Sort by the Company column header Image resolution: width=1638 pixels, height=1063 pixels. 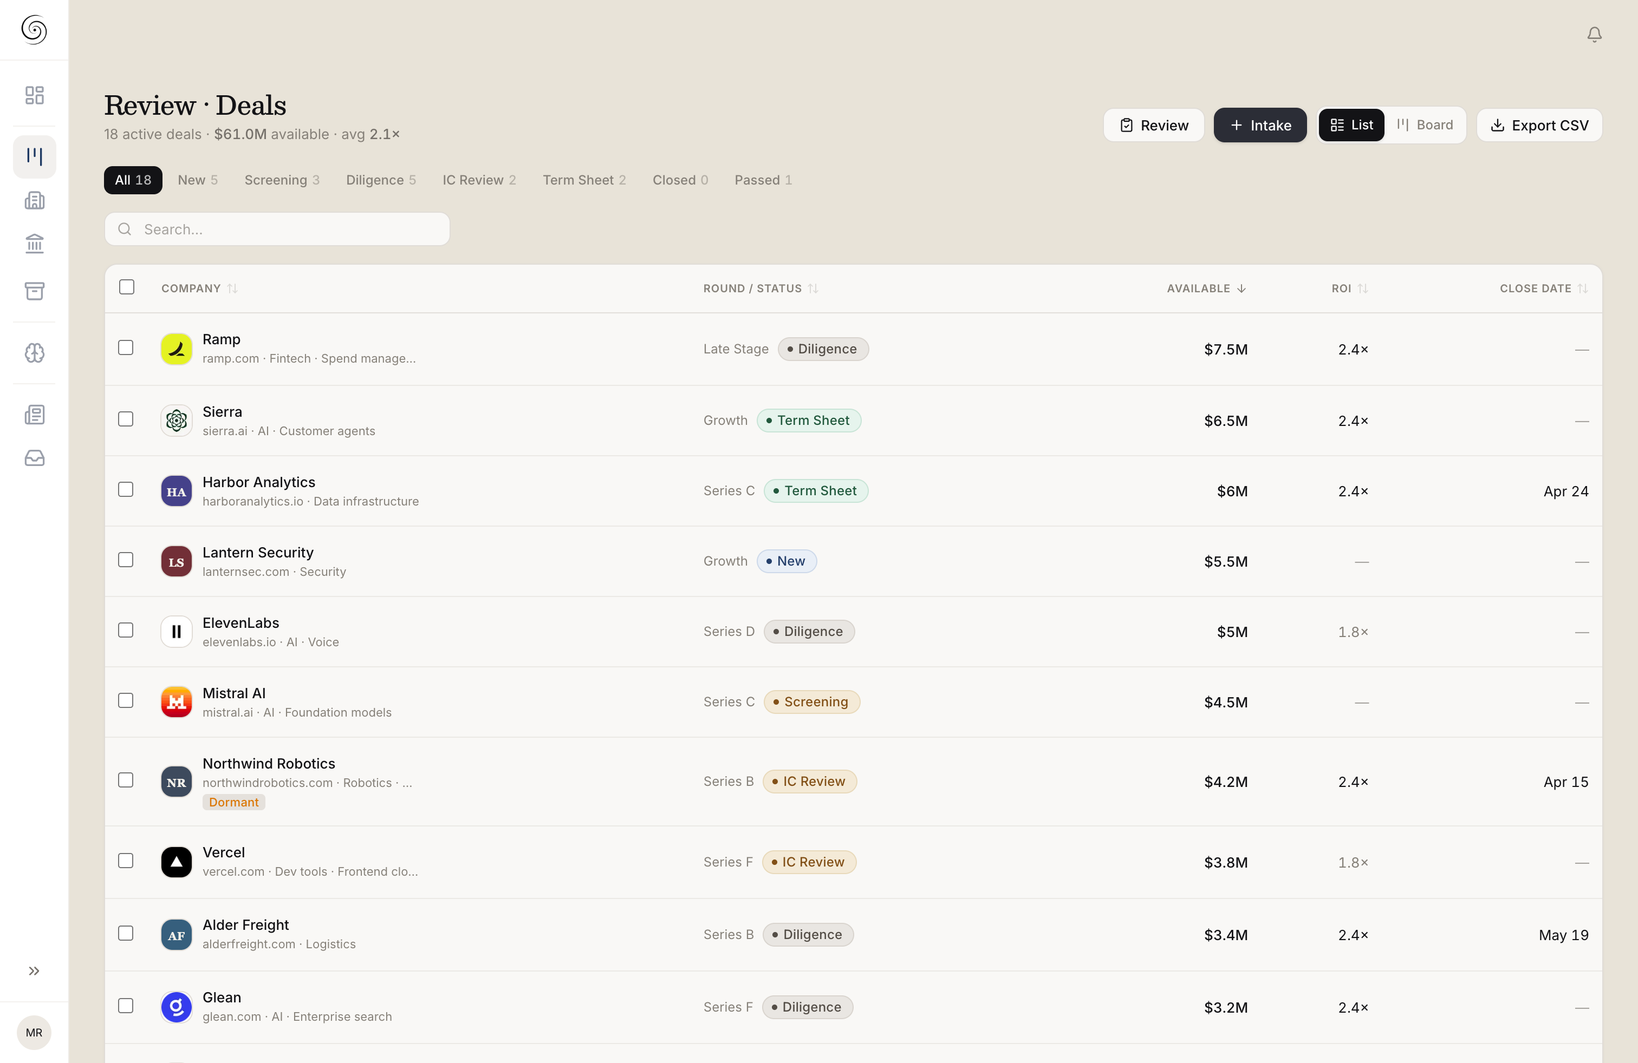coord(199,288)
